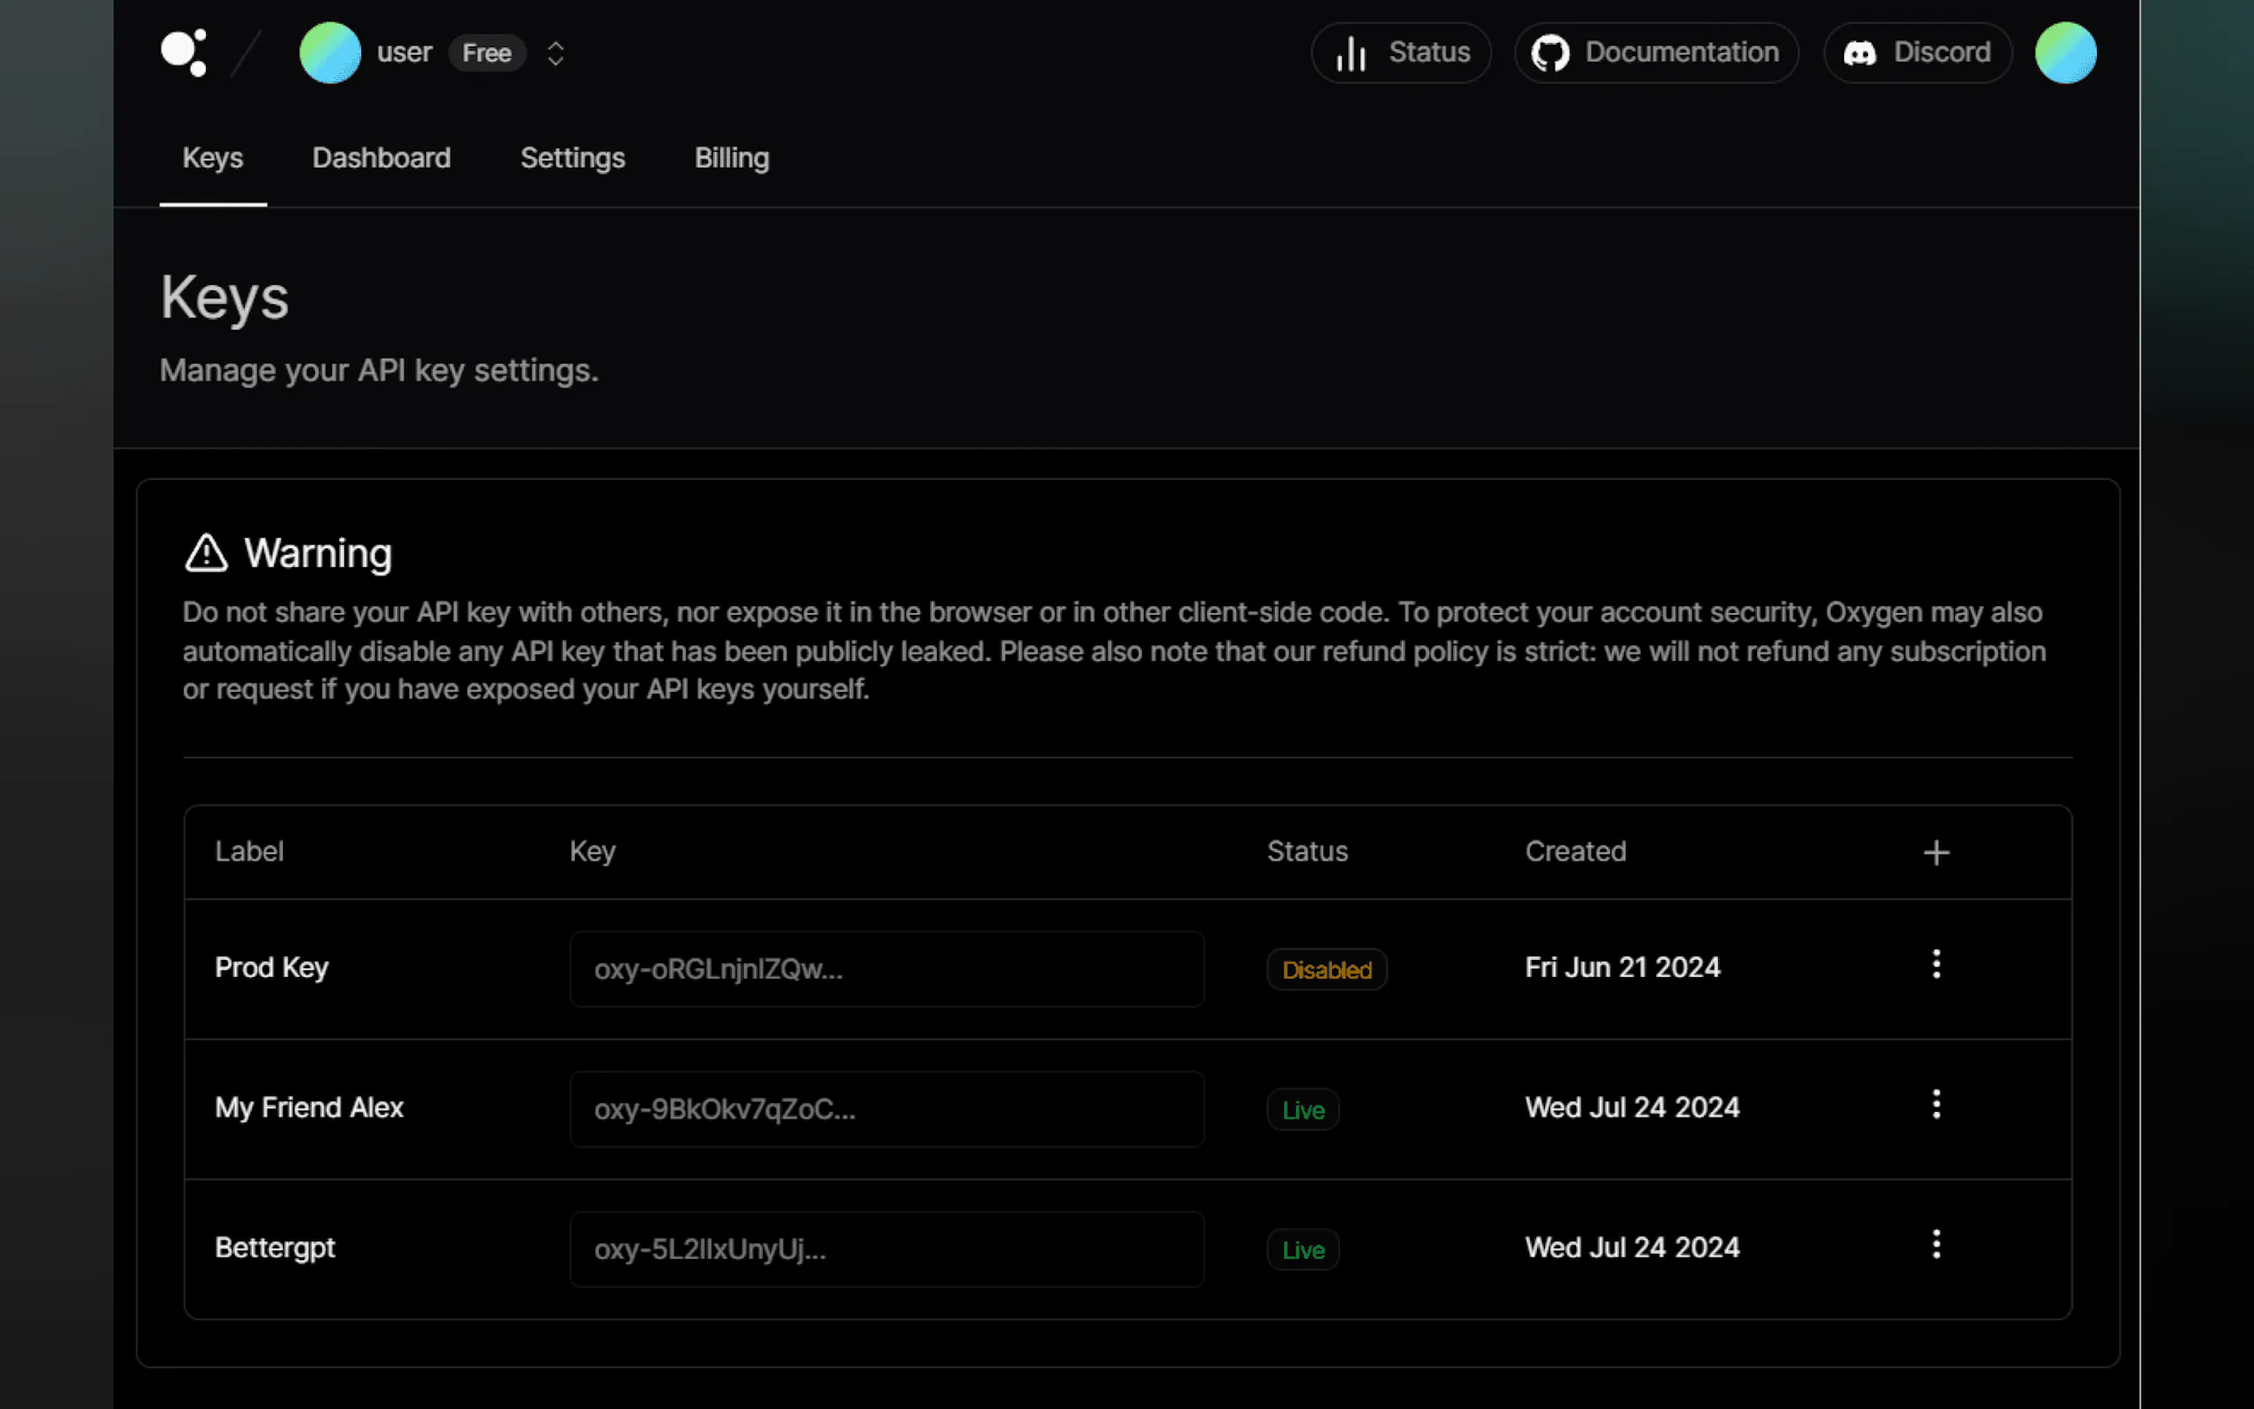This screenshot has height=1409, width=2254.
Task: Open GitHub Documentation link
Action: coord(1656,52)
